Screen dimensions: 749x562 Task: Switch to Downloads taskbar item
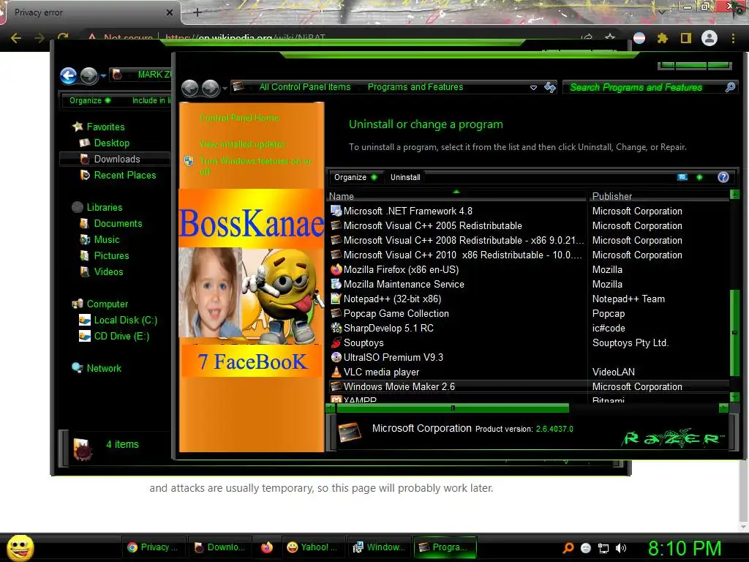click(219, 547)
